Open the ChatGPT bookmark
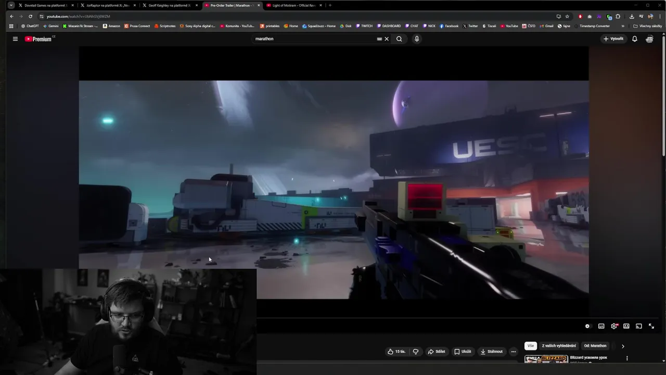Screen dimensions: 666x375 (x=30, y=26)
